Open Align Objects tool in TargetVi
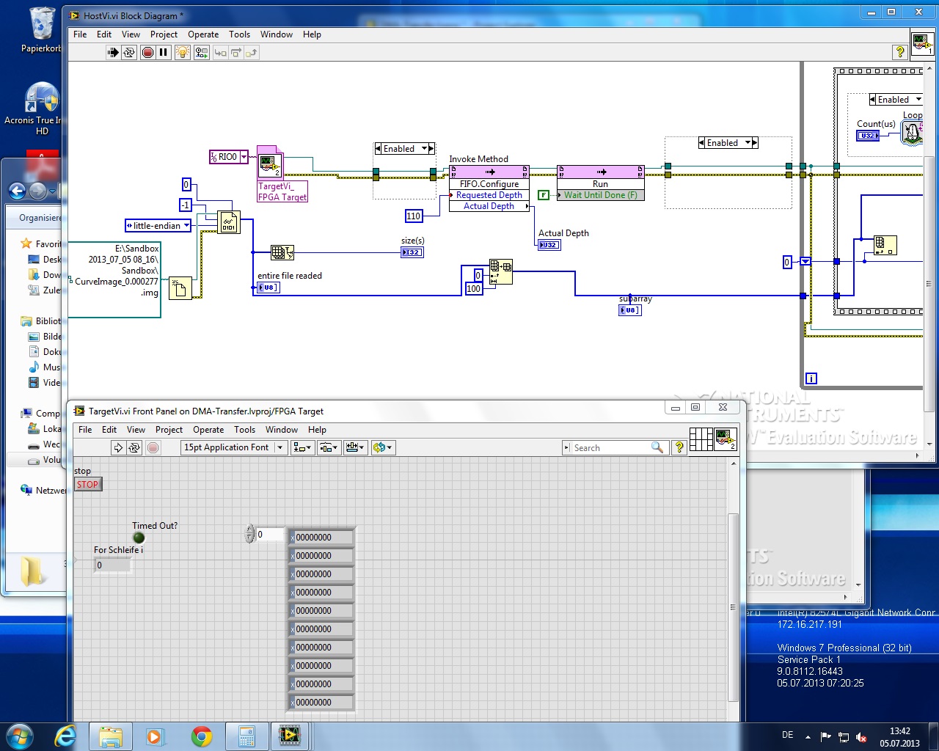The height and width of the screenshot is (751, 939). click(x=302, y=447)
